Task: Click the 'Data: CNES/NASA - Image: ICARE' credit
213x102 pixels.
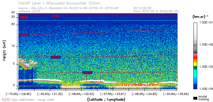Action: (33, 100)
